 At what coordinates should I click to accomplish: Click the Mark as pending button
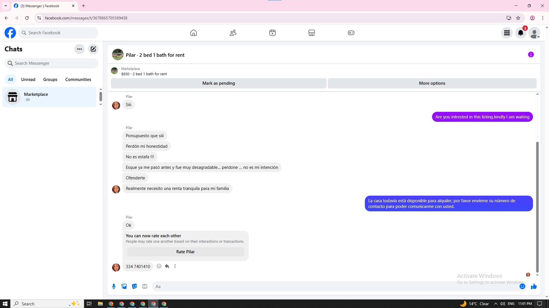218,83
